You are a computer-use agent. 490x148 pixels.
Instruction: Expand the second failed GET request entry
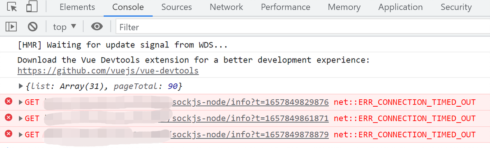(x=21, y=119)
